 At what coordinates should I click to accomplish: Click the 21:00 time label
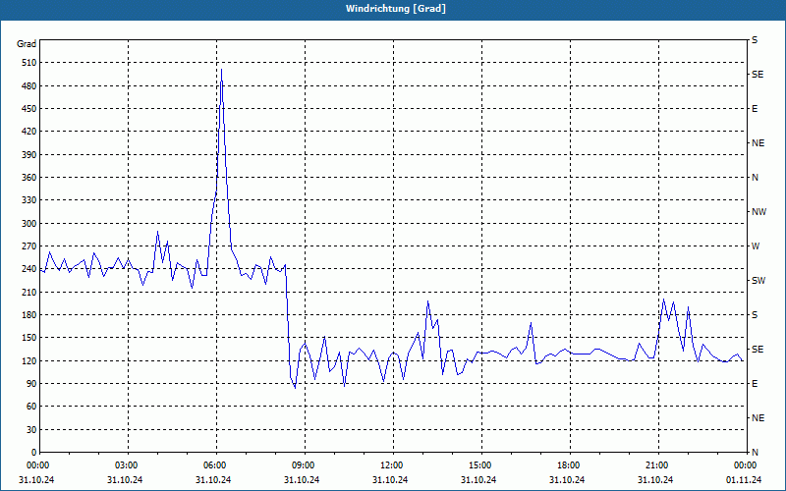pos(656,465)
